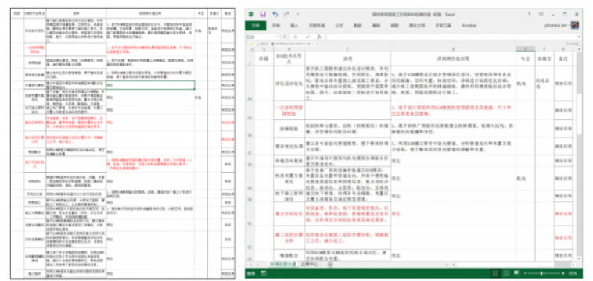Click the 阶段 header cell

click(264, 59)
